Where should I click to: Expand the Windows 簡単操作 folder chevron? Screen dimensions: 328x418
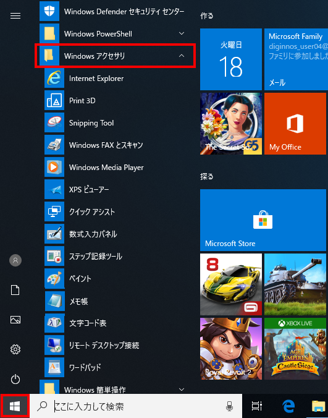pos(182,390)
